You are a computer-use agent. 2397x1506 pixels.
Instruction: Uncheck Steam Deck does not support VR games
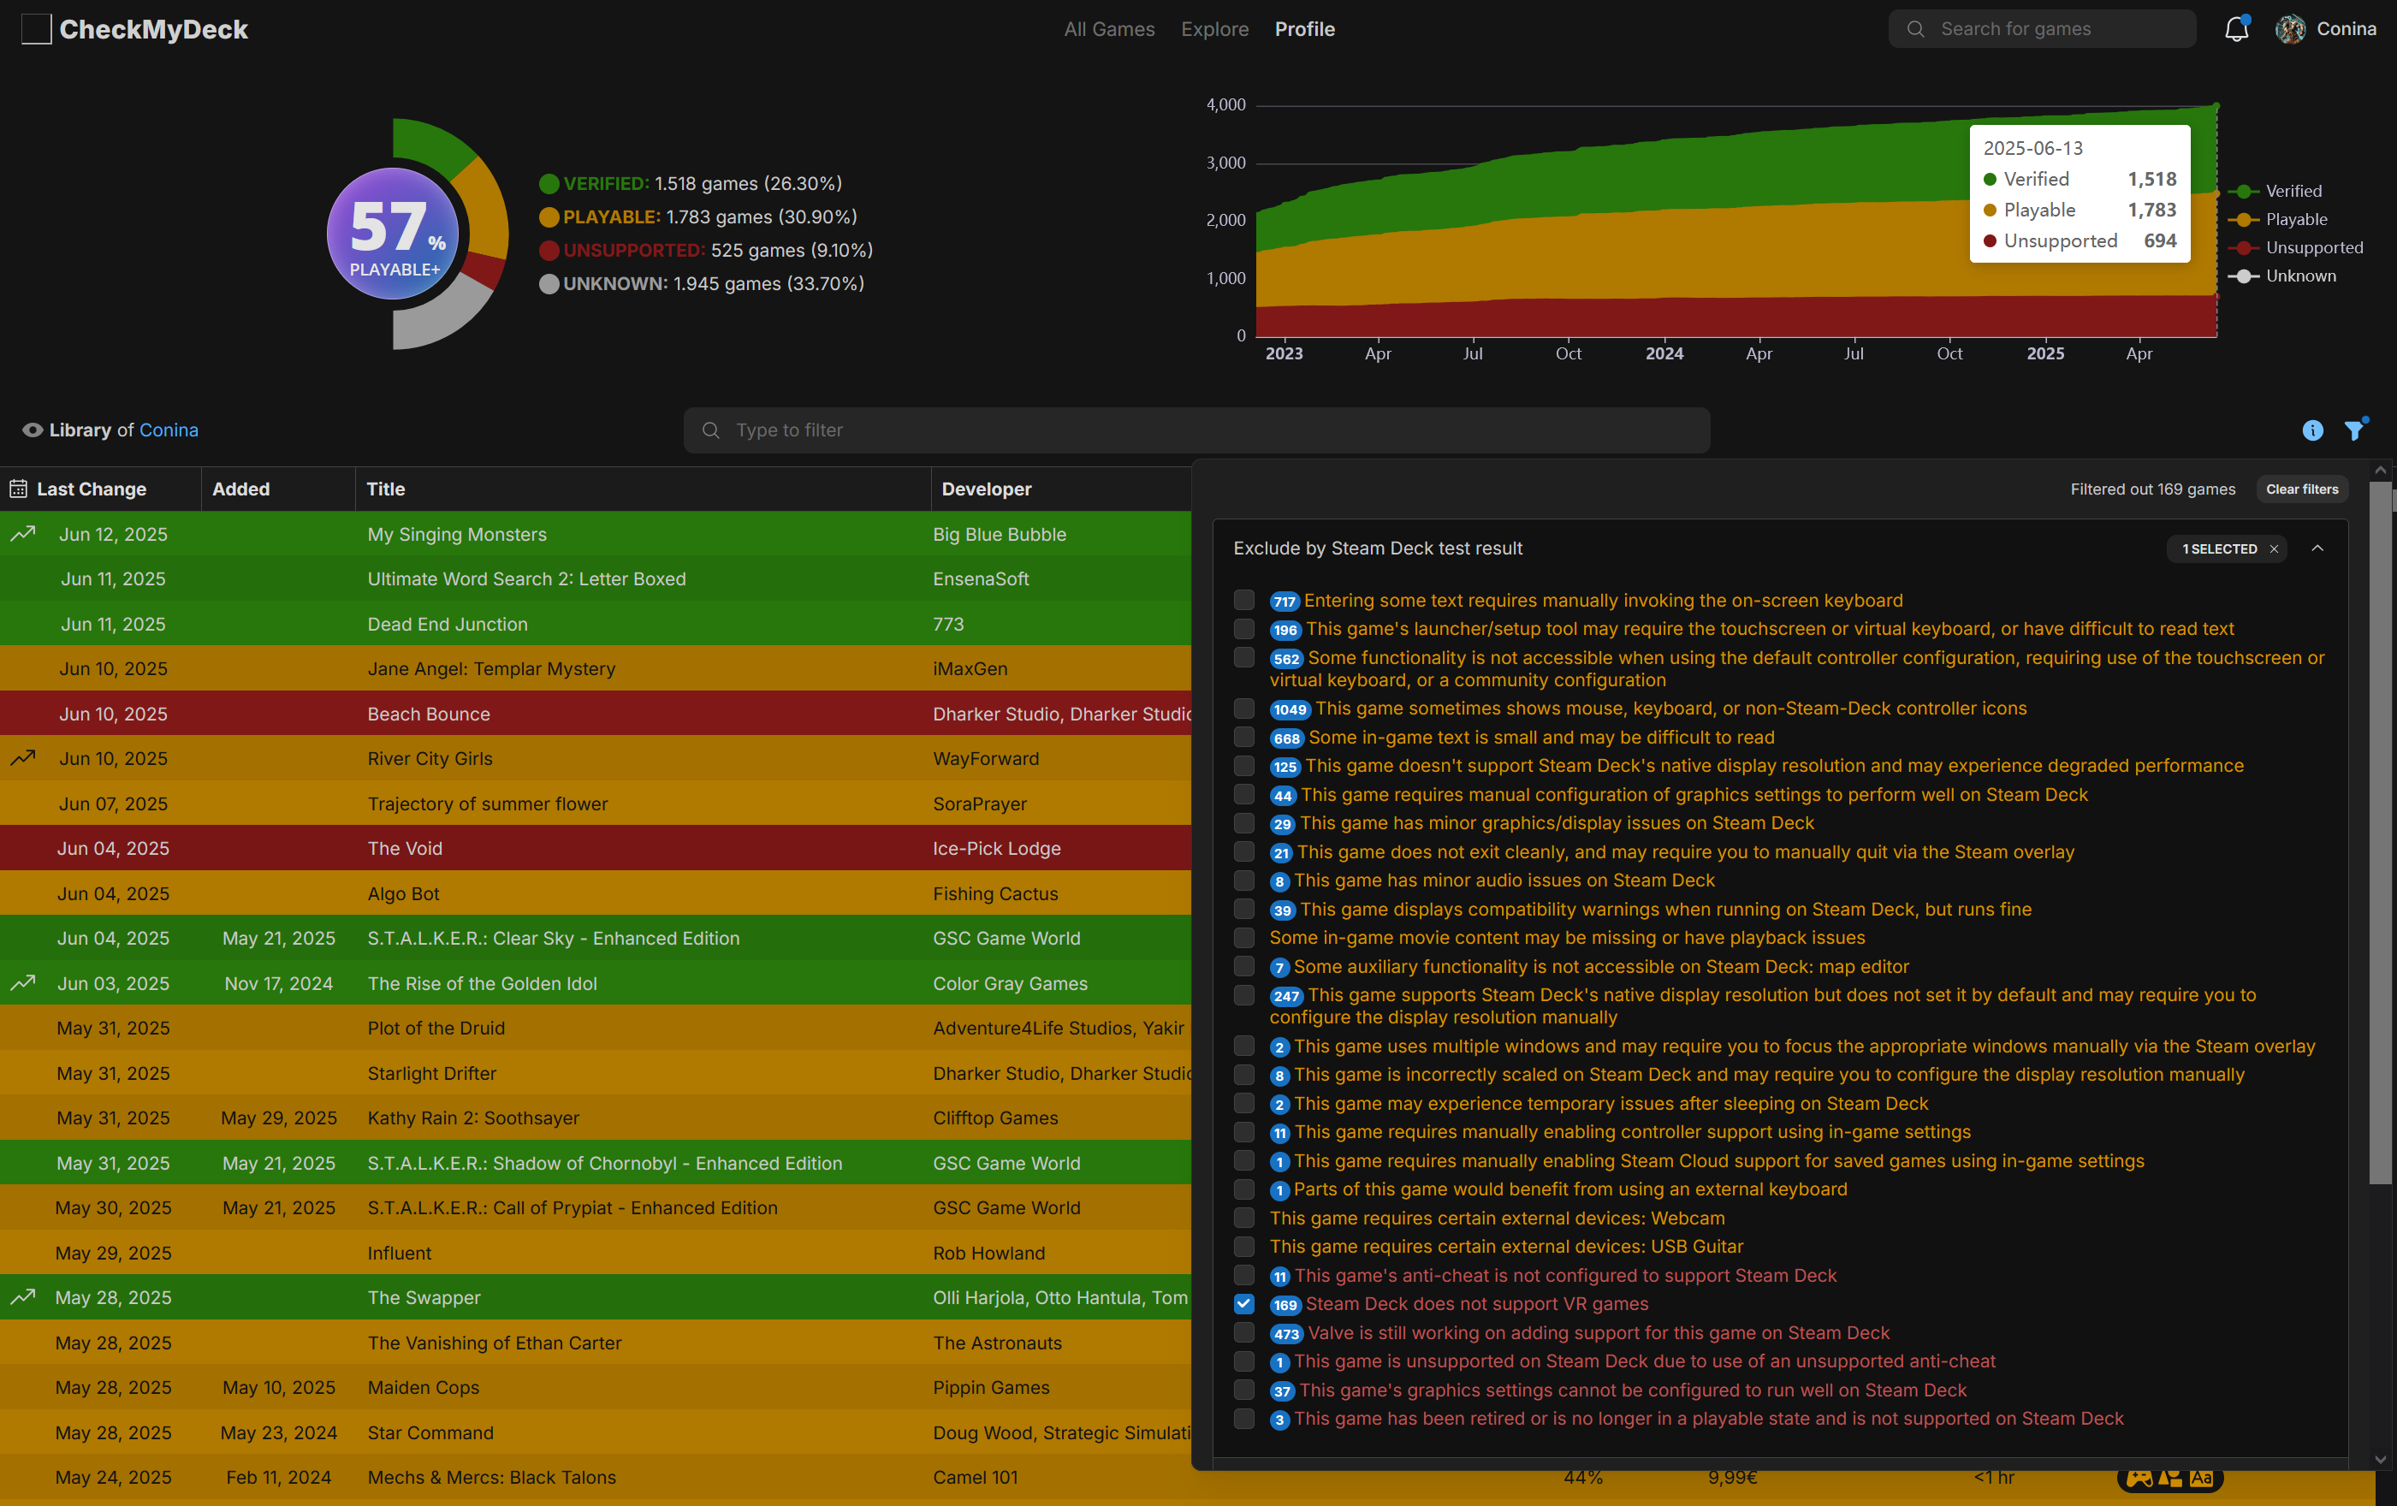1243,1304
